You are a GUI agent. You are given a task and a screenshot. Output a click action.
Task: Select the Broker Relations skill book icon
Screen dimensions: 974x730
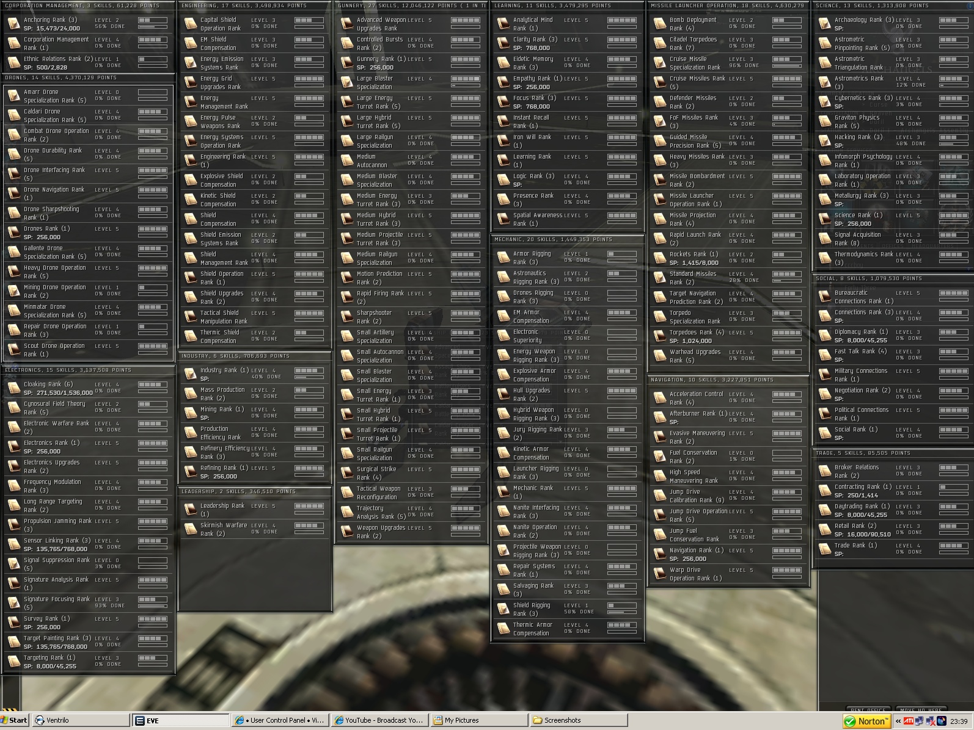pos(825,471)
